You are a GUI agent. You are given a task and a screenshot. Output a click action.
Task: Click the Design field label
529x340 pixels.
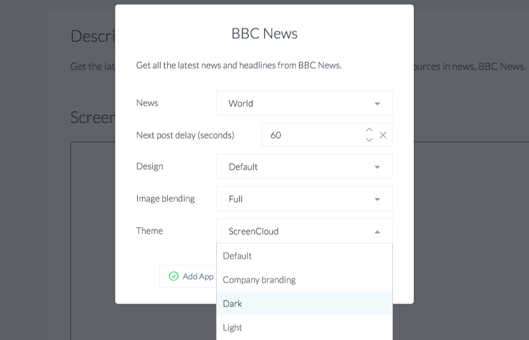pos(150,167)
